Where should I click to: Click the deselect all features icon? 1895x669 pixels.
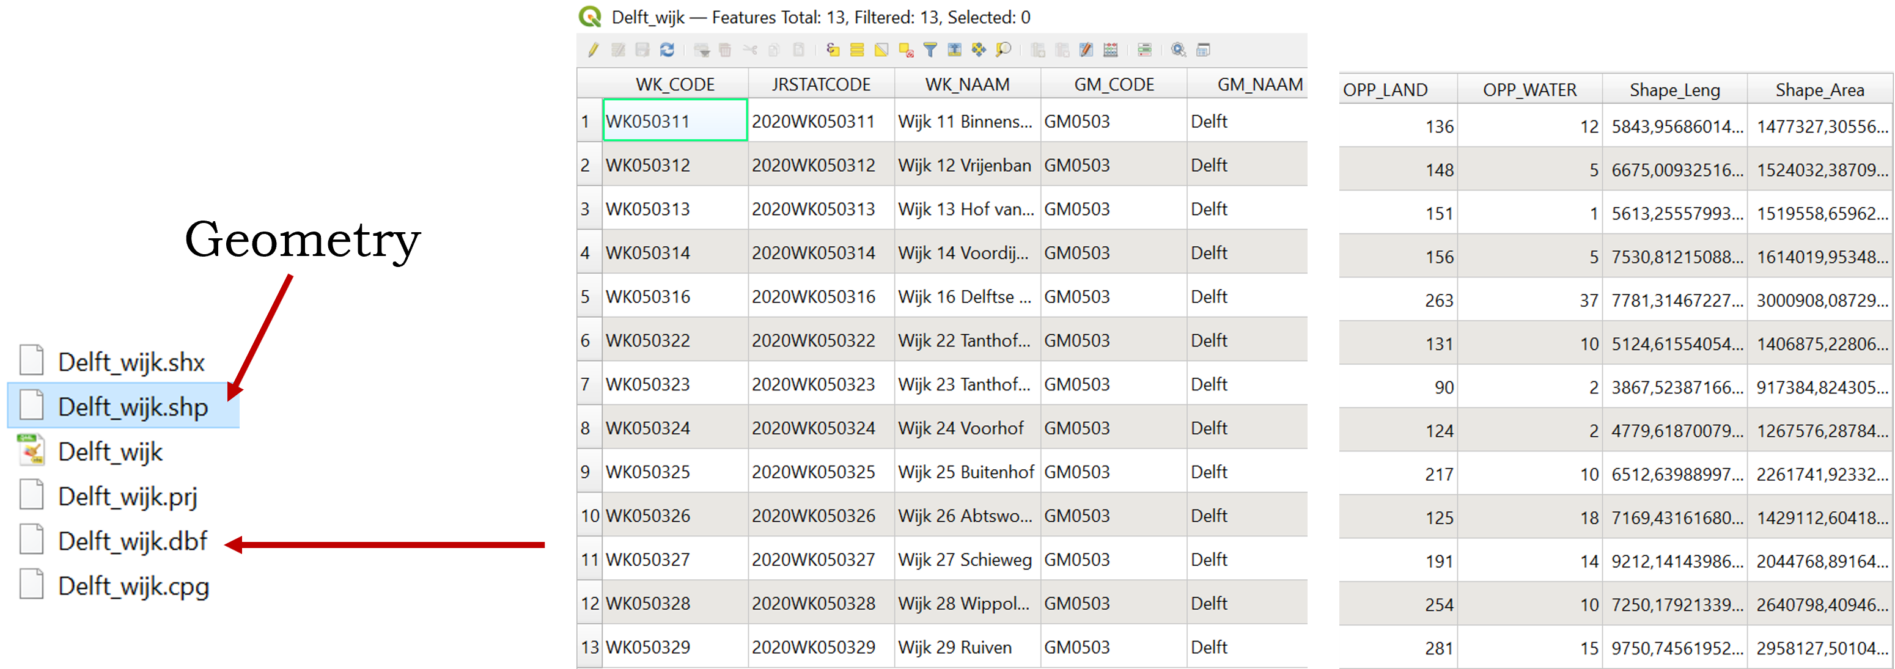coord(905,50)
